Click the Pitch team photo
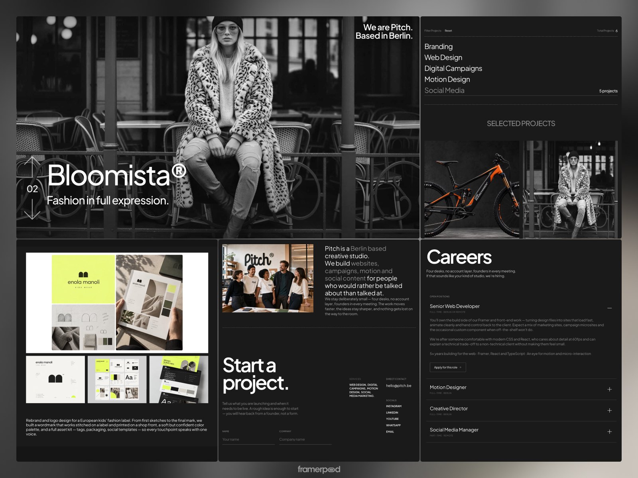Screen dimensions: 638x478 [268, 278]
